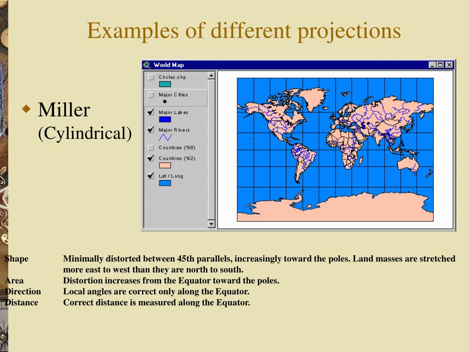The height and width of the screenshot is (352, 469).
Task: Click Australia on the world map
Action: [x=407, y=165]
